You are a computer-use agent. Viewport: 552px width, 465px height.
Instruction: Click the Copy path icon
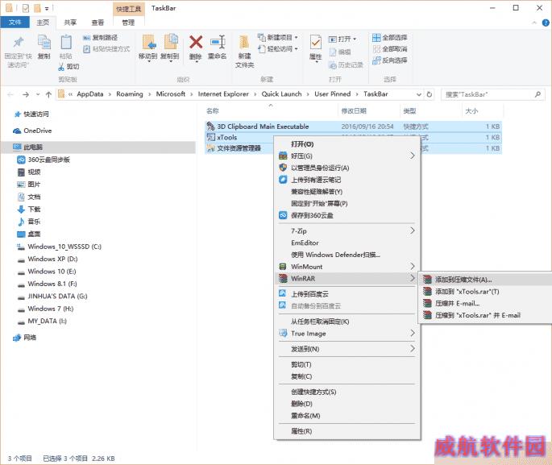[86, 38]
